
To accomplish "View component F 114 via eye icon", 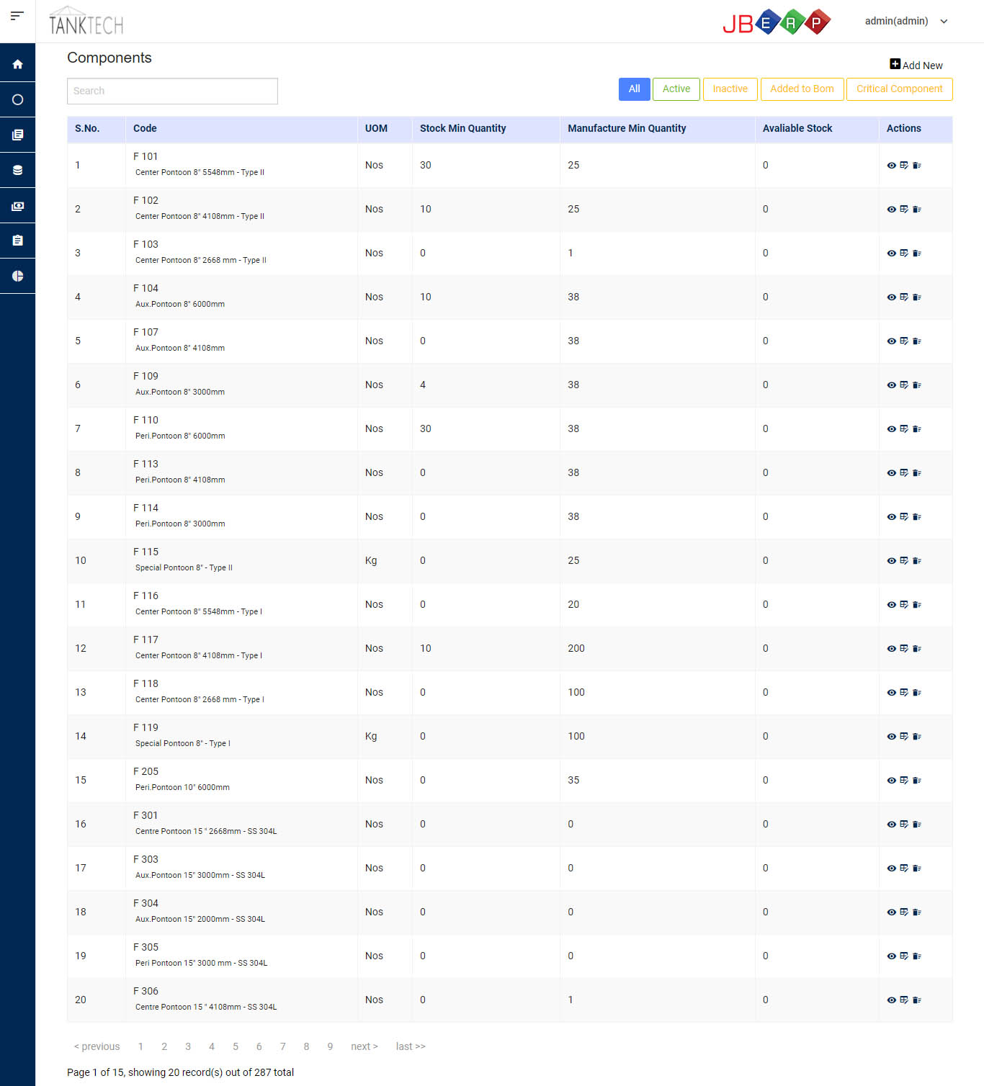I will click(892, 516).
